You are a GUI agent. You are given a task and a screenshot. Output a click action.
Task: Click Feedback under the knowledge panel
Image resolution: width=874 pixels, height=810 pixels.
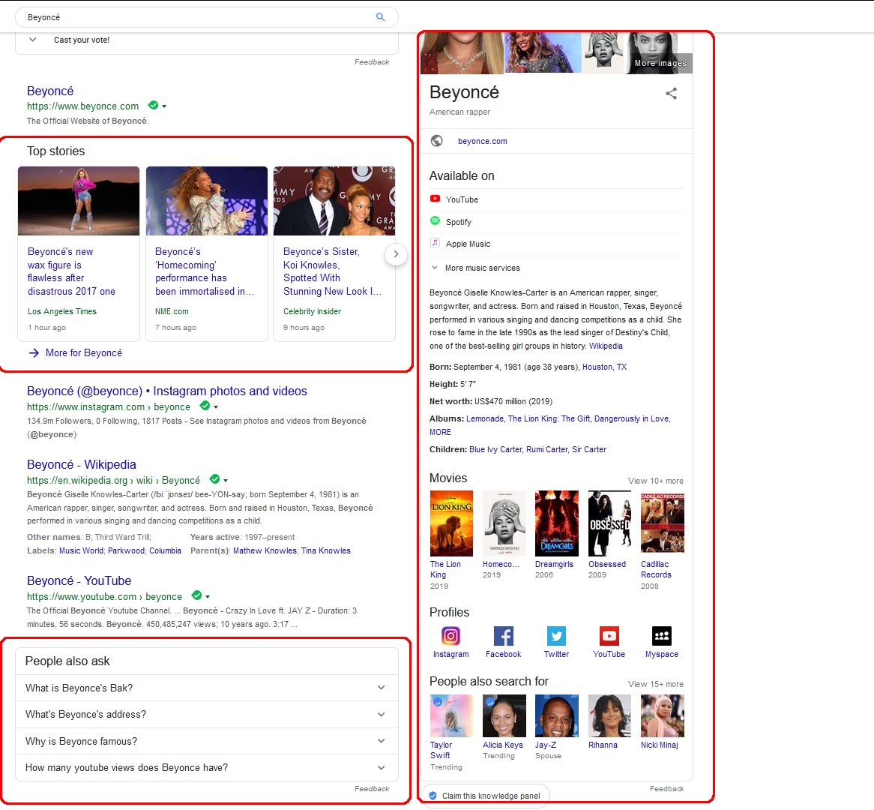tap(666, 789)
